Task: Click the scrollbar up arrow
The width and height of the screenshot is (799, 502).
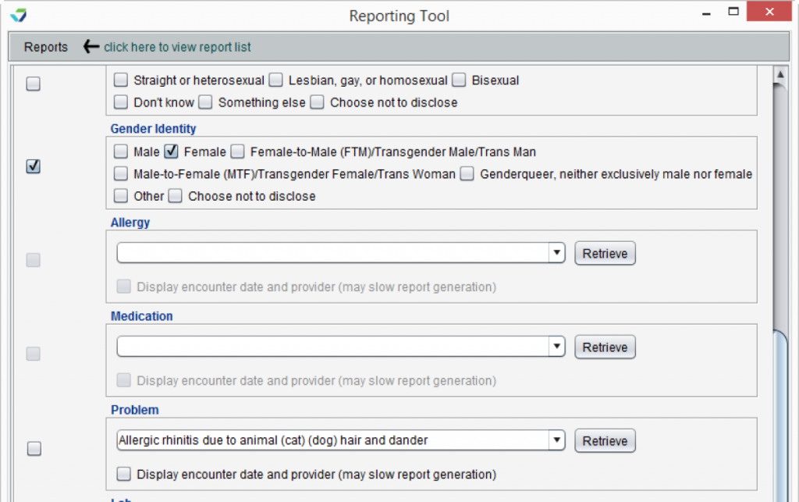Action: [780, 74]
